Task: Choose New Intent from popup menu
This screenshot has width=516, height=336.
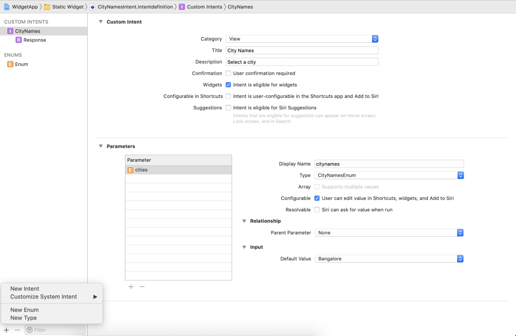Action: click(25, 289)
